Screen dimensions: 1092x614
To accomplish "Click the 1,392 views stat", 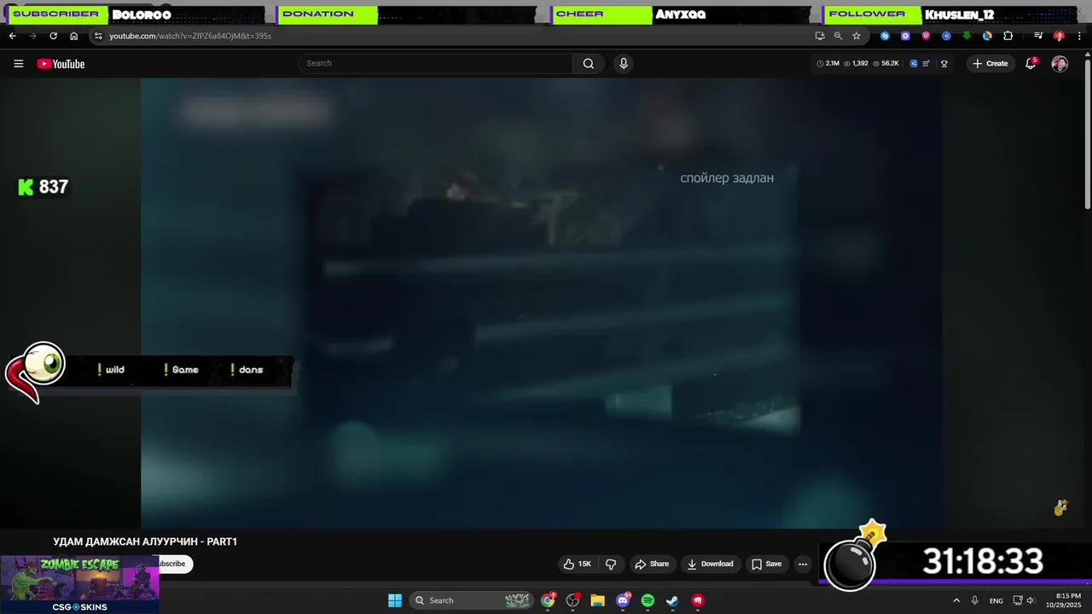I will pyautogui.click(x=856, y=63).
